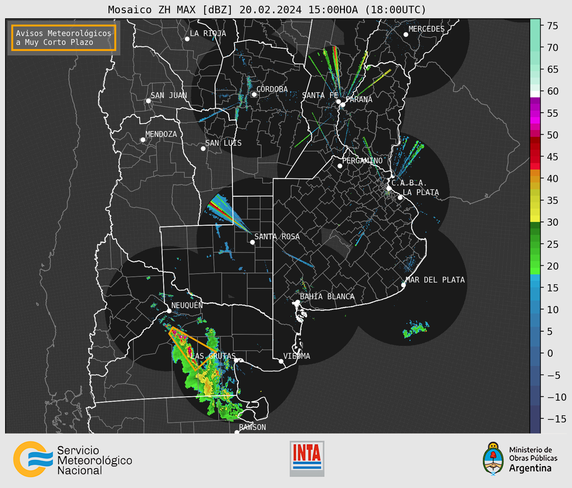The width and height of the screenshot is (572, 488).
Task: Click the 10 dBZ blue level label
Action: click(x=552, y=309)
